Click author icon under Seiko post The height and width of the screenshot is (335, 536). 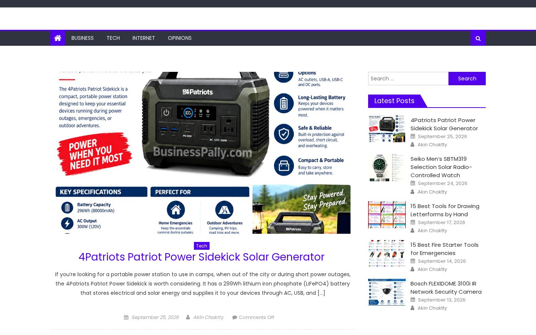coord(412,192)
